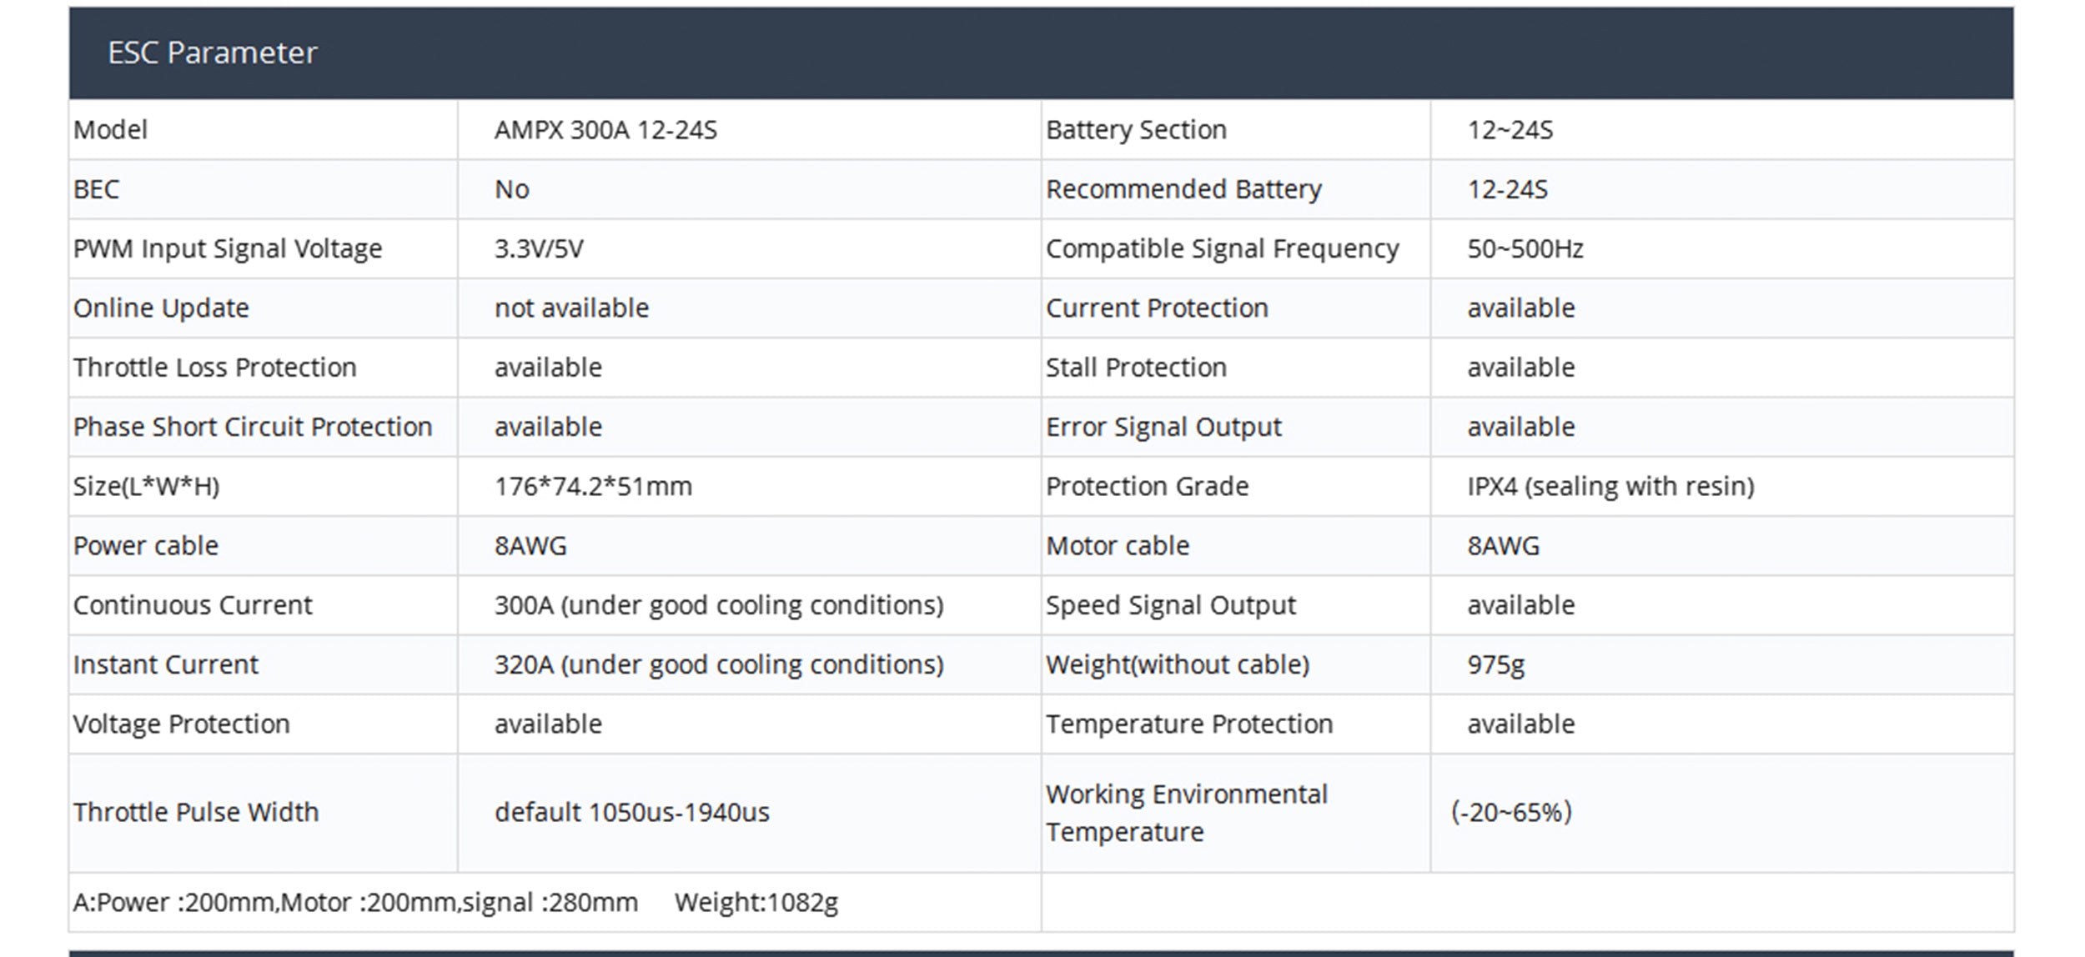
Task: Select the 300A continuous current value
Action: click(719, 605)
